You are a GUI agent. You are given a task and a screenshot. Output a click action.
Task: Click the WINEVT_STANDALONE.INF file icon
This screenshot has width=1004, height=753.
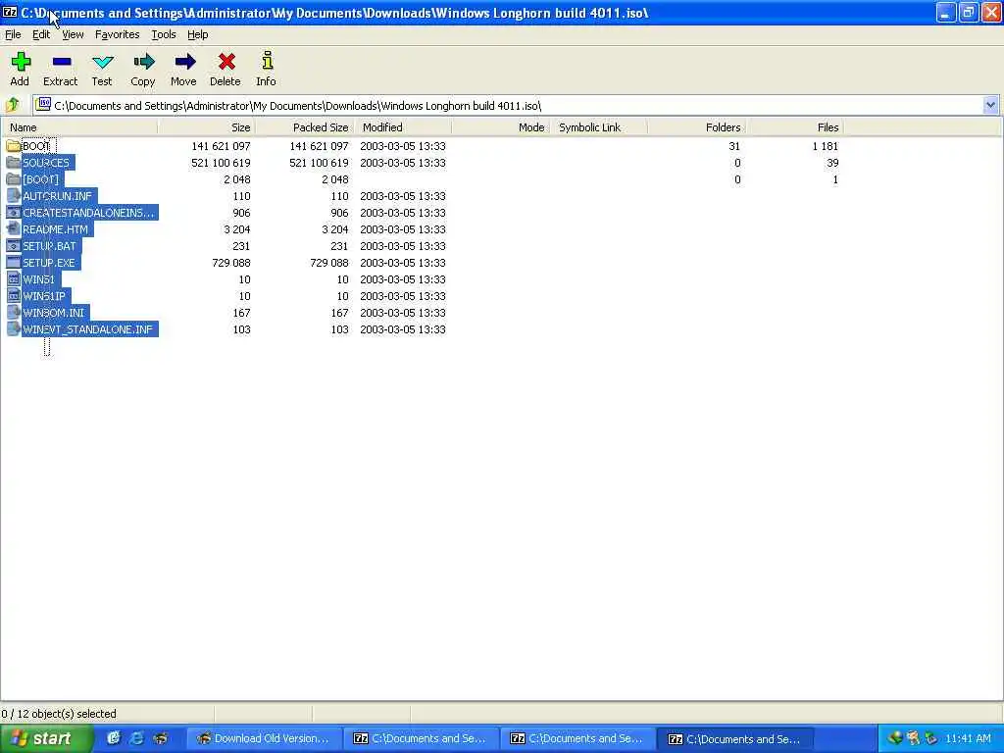[13, 329]
